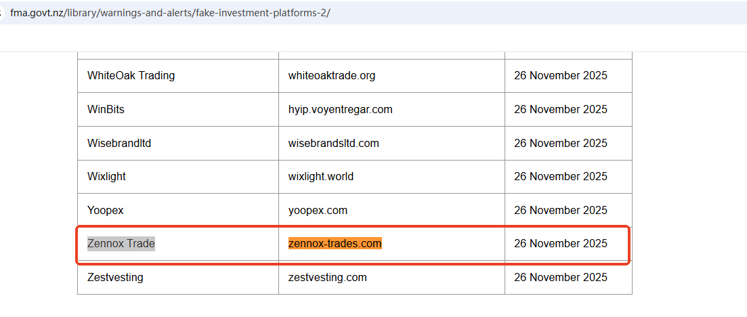Select hyip.voyentregar.com domain text
The width and height of the screenshot is (747, 317).
340,109
